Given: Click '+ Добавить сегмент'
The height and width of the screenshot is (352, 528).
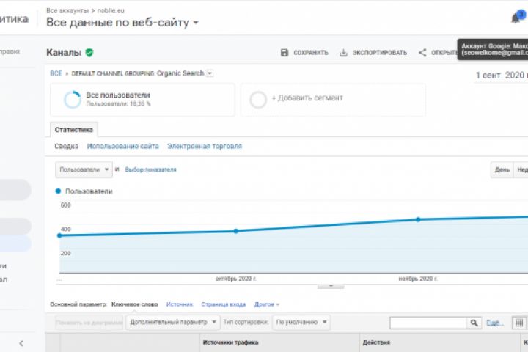Looking at the screenshot, I should [x=307, y=98].
